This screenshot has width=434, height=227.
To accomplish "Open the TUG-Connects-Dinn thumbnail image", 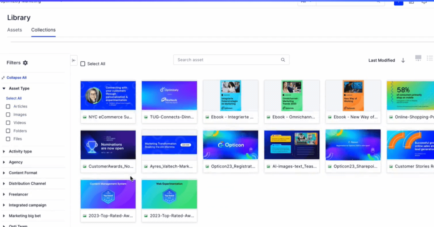I will coord(169,95).
